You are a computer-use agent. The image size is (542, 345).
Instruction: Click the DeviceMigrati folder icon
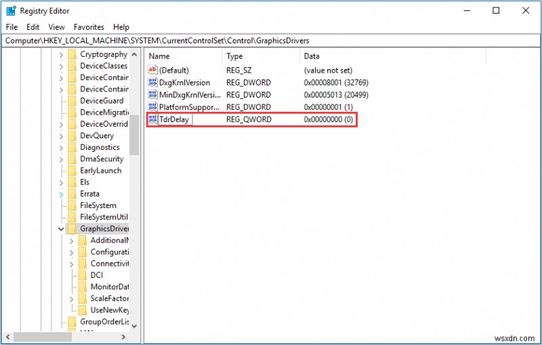click(72, 113)
